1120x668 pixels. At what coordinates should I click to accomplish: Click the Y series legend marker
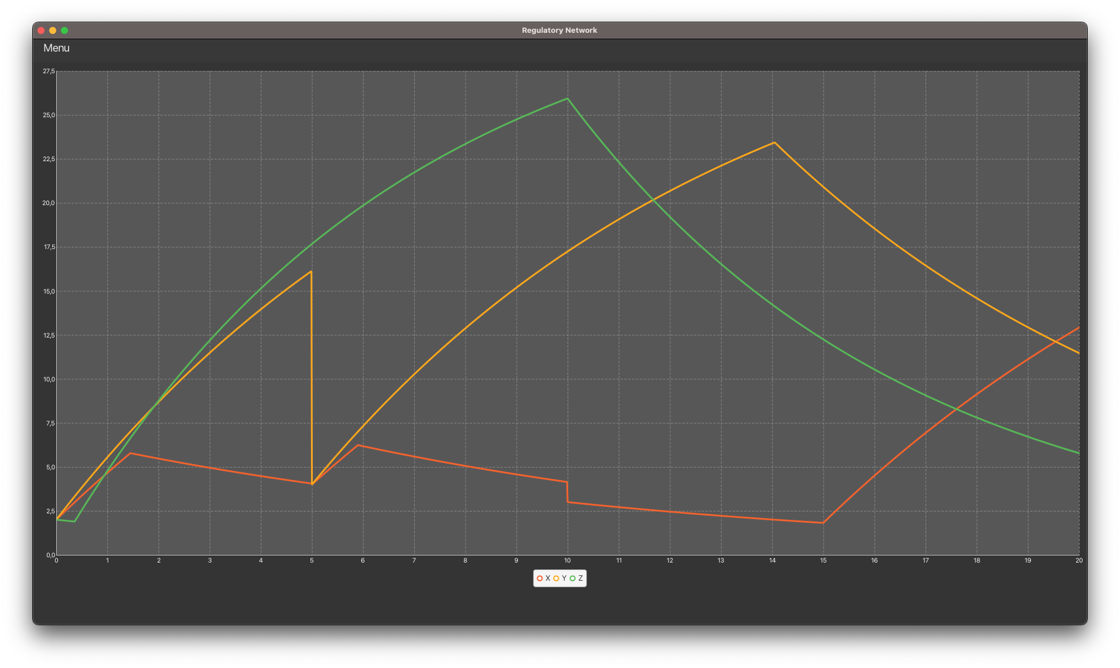click(x=556, y=578)
